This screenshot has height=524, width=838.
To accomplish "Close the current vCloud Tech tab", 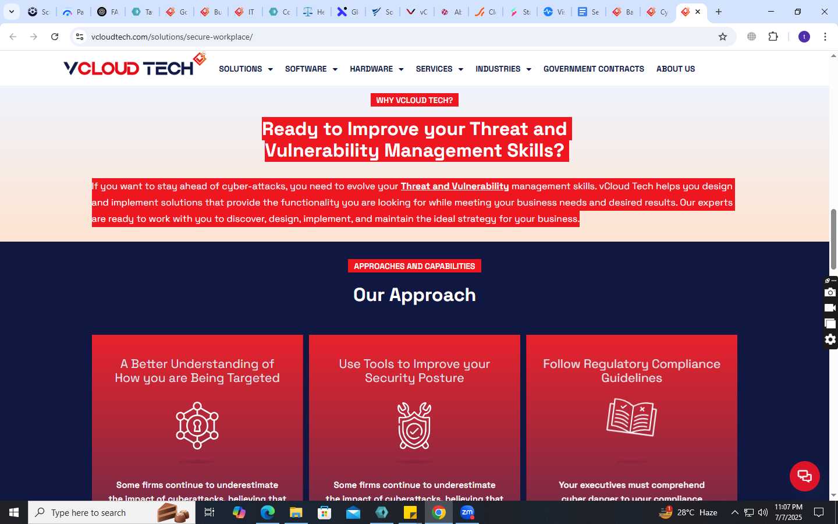I will [698, 12].
